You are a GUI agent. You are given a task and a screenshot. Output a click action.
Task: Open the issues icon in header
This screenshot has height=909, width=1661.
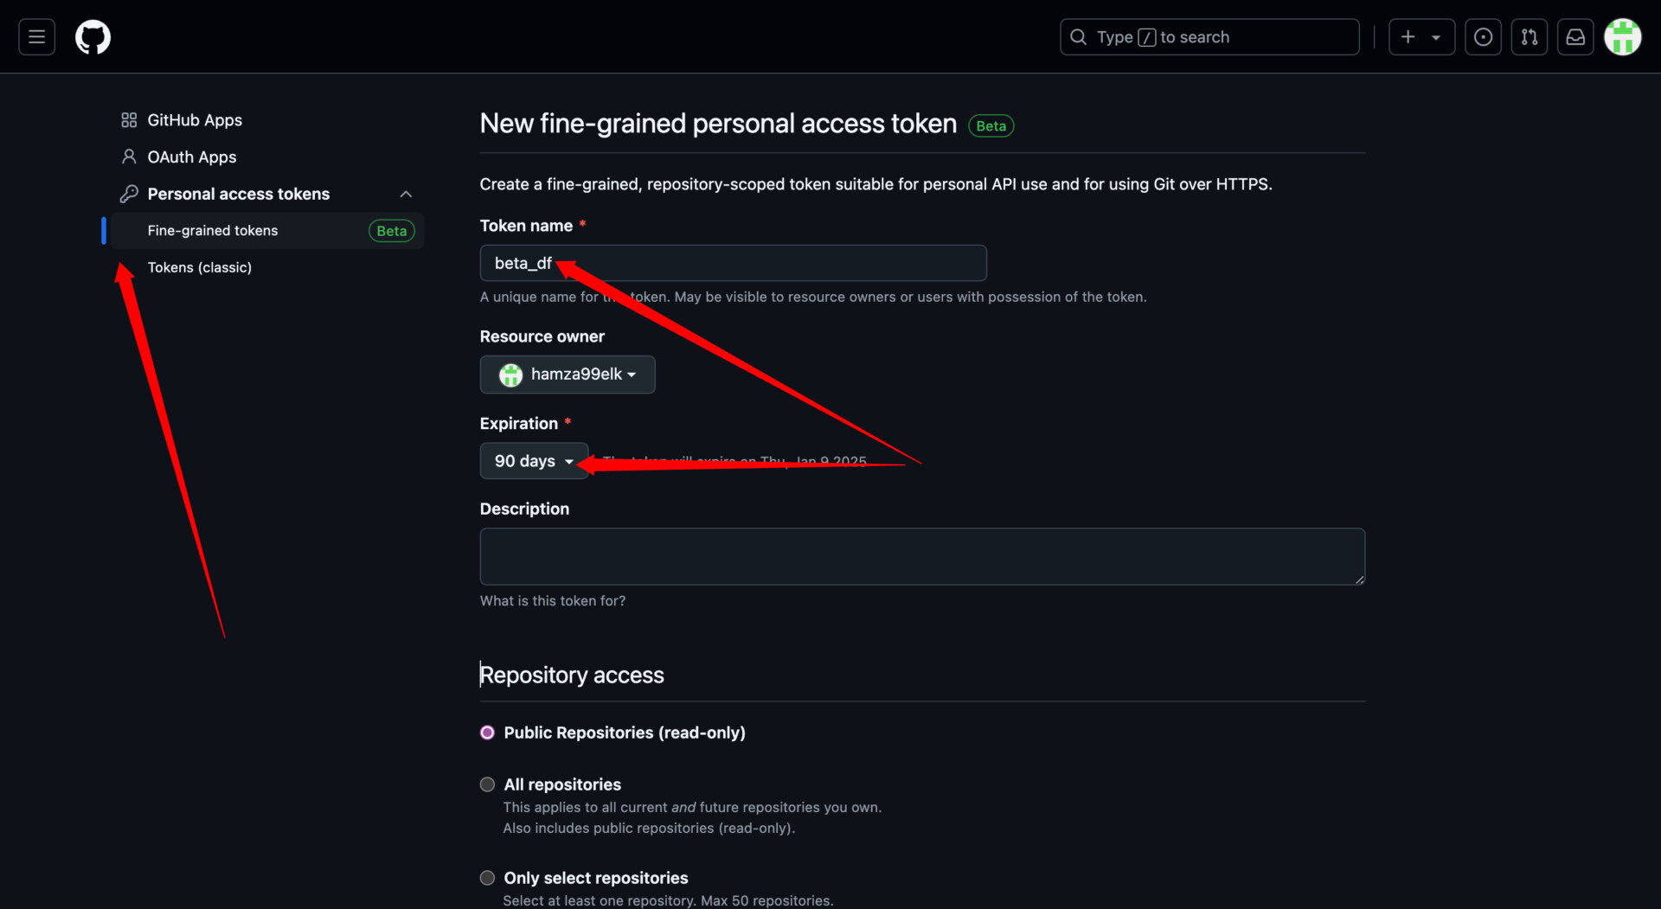[x=1483, y=37]
